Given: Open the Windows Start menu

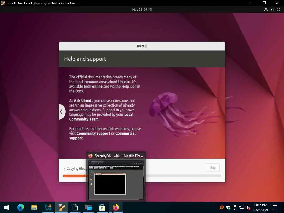Looking at the screenshot, I should click(x=7, y=207).
